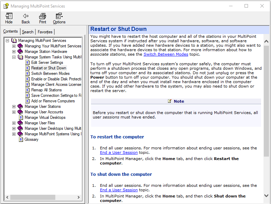
Task: Switch to the Search tab
Action: coord(28,32)
